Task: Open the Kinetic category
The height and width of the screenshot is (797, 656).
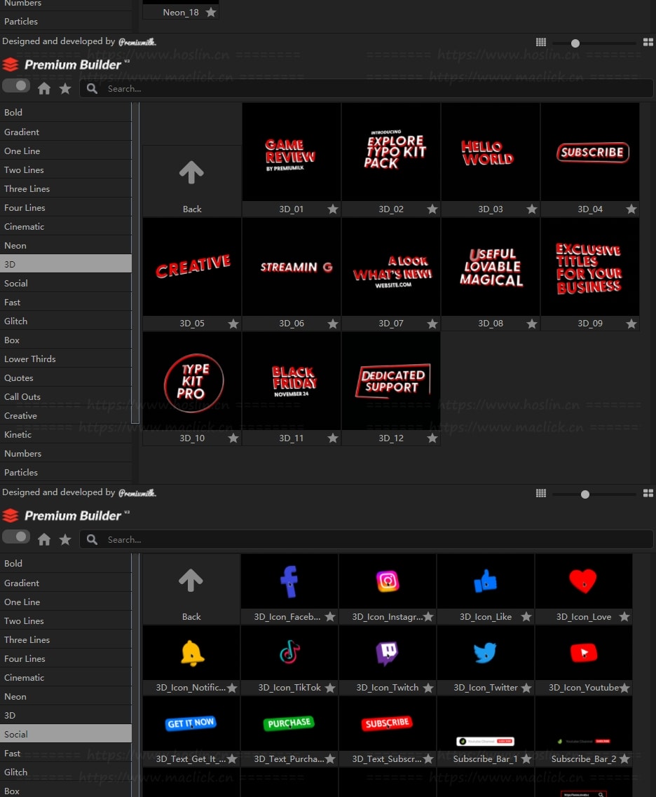Action: (66, 434)
